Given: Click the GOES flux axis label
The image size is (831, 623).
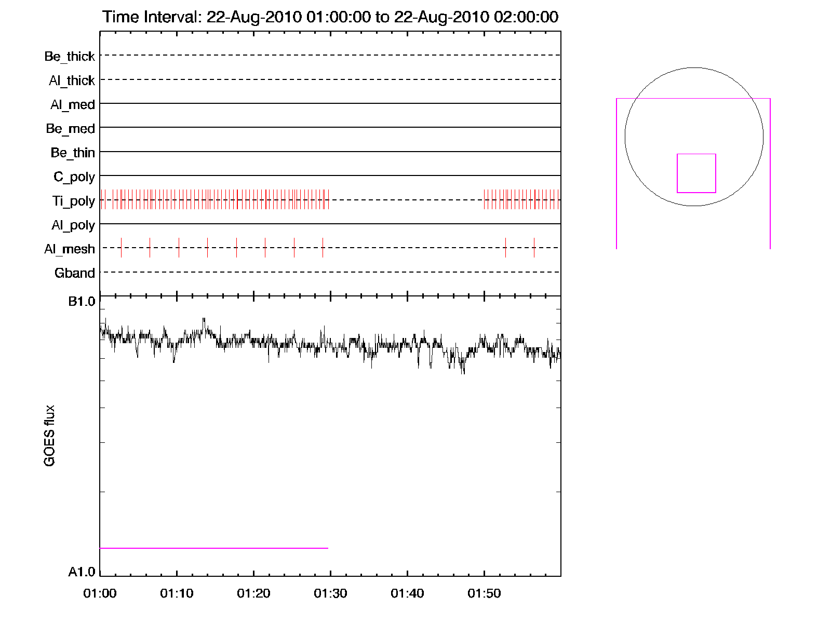Looking at the screenshot, I should [49, 436].
